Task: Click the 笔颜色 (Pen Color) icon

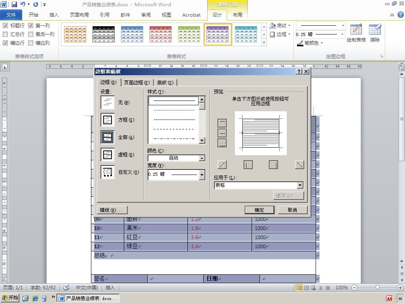Action: 300,43
